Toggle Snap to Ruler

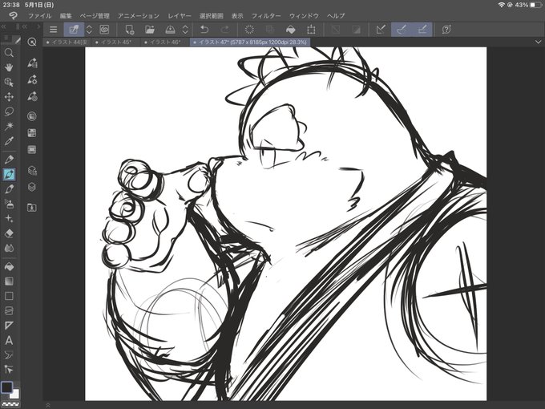click(381, 30)
